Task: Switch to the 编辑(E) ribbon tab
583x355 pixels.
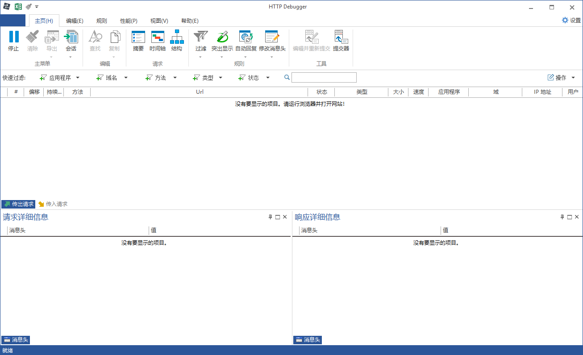Action: (x=75, y=21)
